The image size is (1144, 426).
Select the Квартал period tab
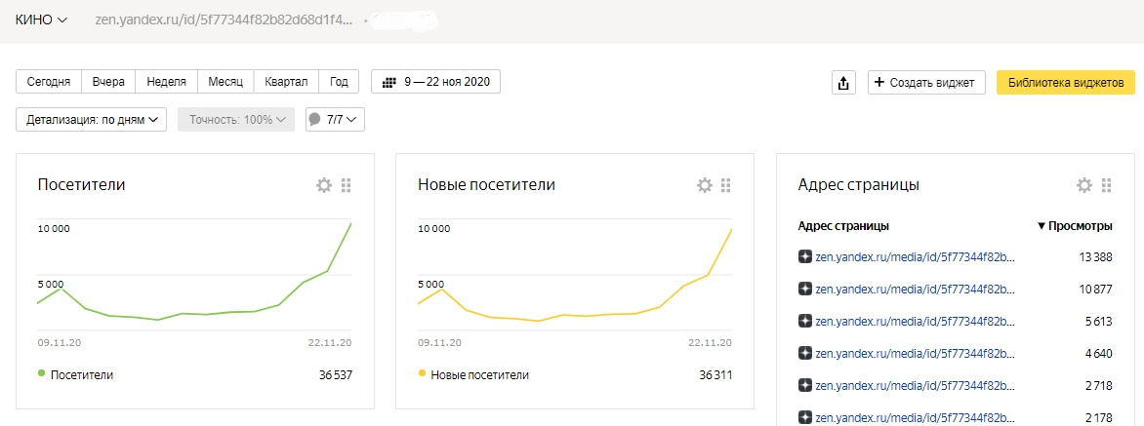[x=286, y=82]
